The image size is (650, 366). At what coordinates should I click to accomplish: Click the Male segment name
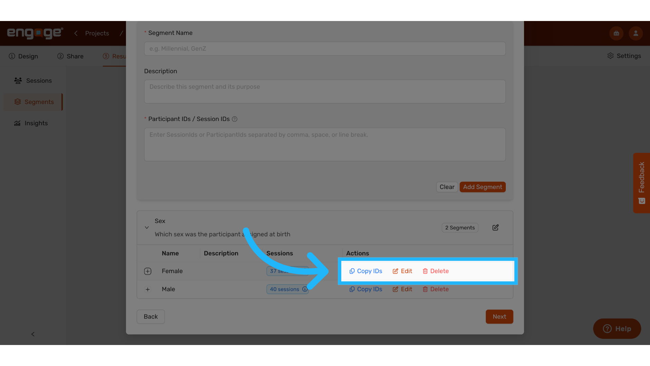[x=168, y=289]
